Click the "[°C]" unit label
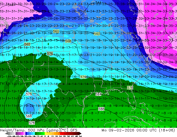The height and width of the screenshot is (137, 177). coord(64,130)
